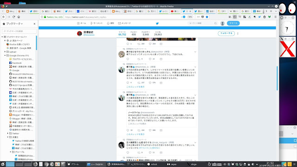Image resolution: width=297 pixels, height=167 pixels.
Task: Open the profile more-options vertical dots
Action: (238, 33)
